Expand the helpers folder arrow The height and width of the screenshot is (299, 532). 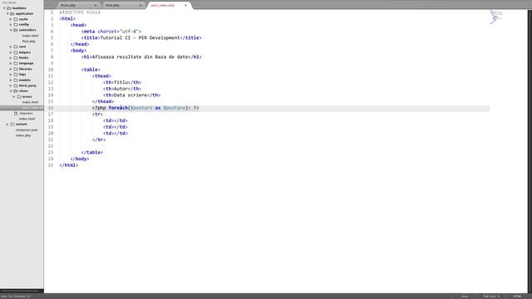11,52
